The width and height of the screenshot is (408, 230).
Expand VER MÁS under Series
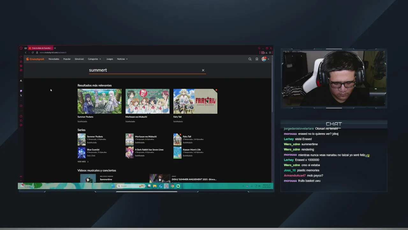pos(83,162)
